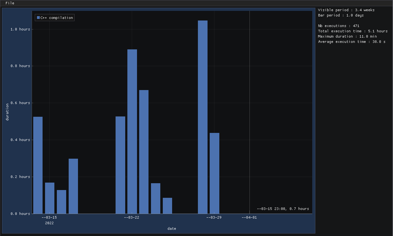Click the date axis title
The height and width of the screenshot is (236, 393).
coord(171,229)
